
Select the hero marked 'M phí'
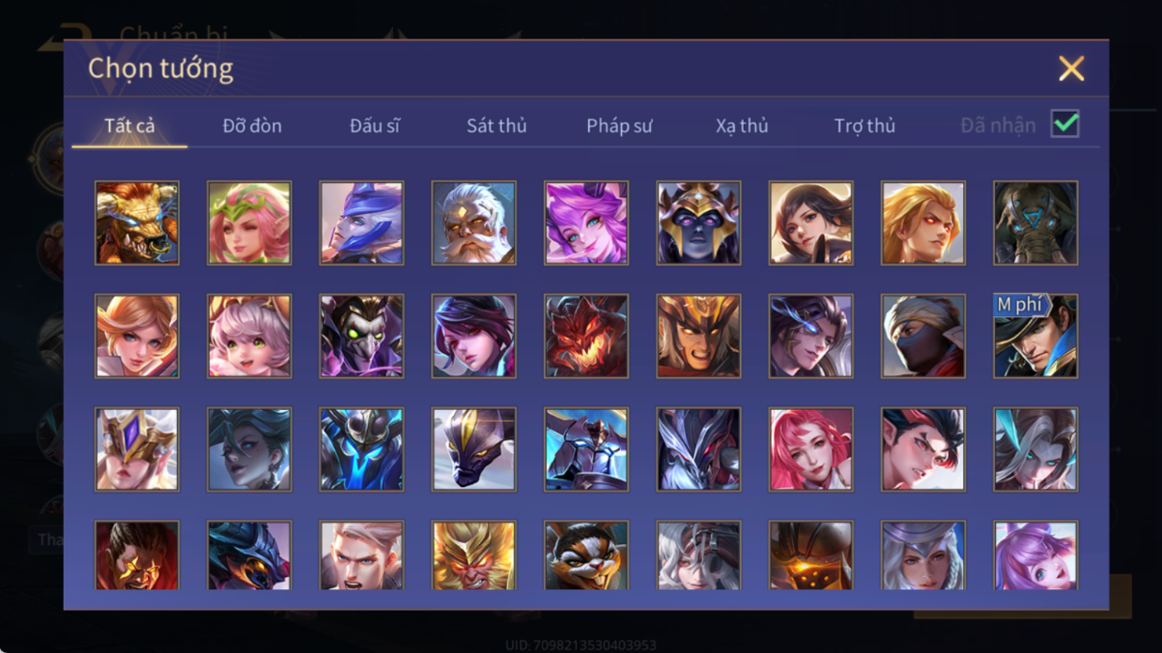1035,336
